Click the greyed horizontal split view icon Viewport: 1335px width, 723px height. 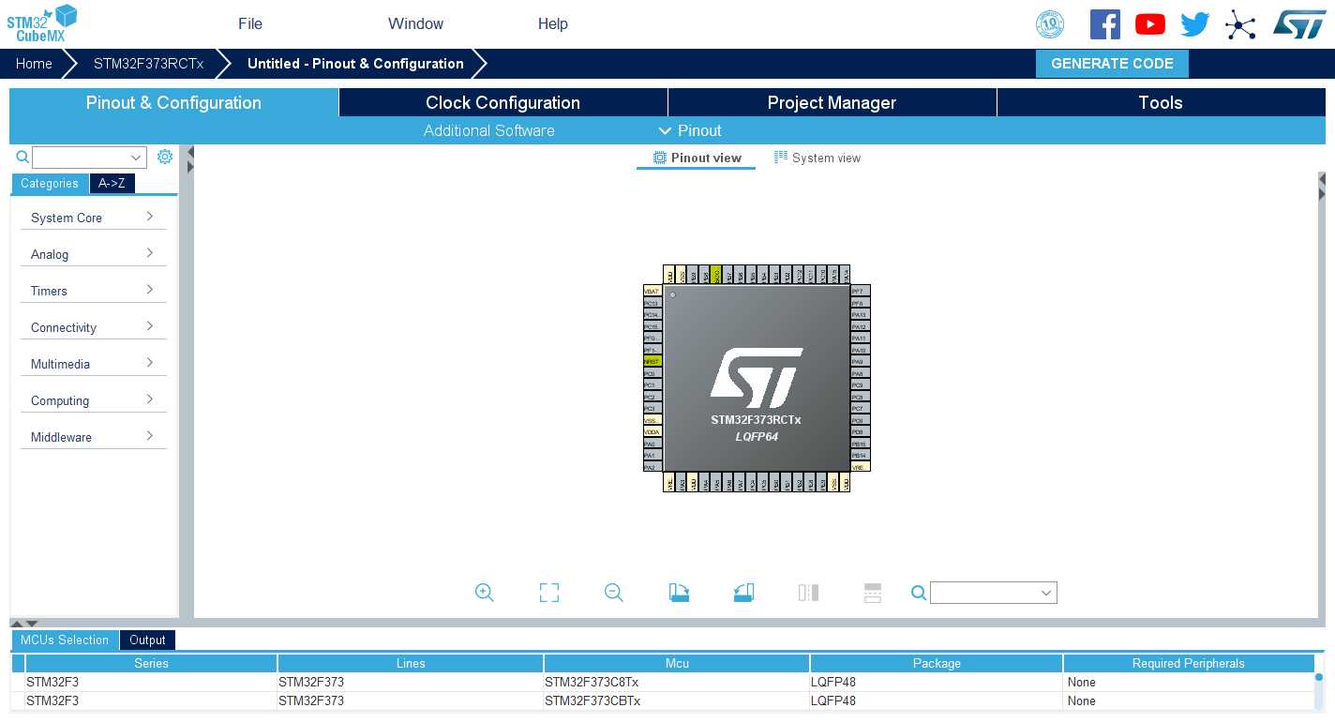click(873, 593)
